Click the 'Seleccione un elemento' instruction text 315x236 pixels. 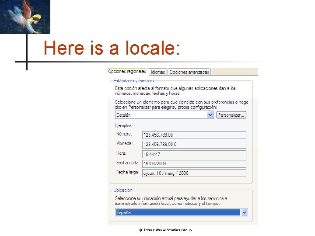182,104
